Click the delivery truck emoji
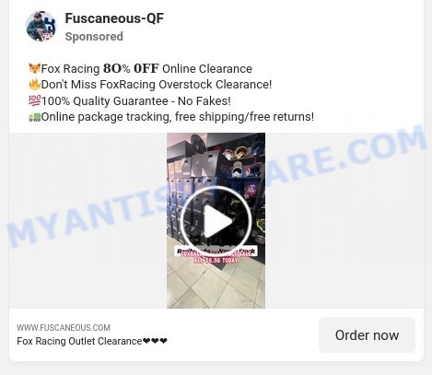The width and height of the screenshot is (432, 375). point(34,117)
